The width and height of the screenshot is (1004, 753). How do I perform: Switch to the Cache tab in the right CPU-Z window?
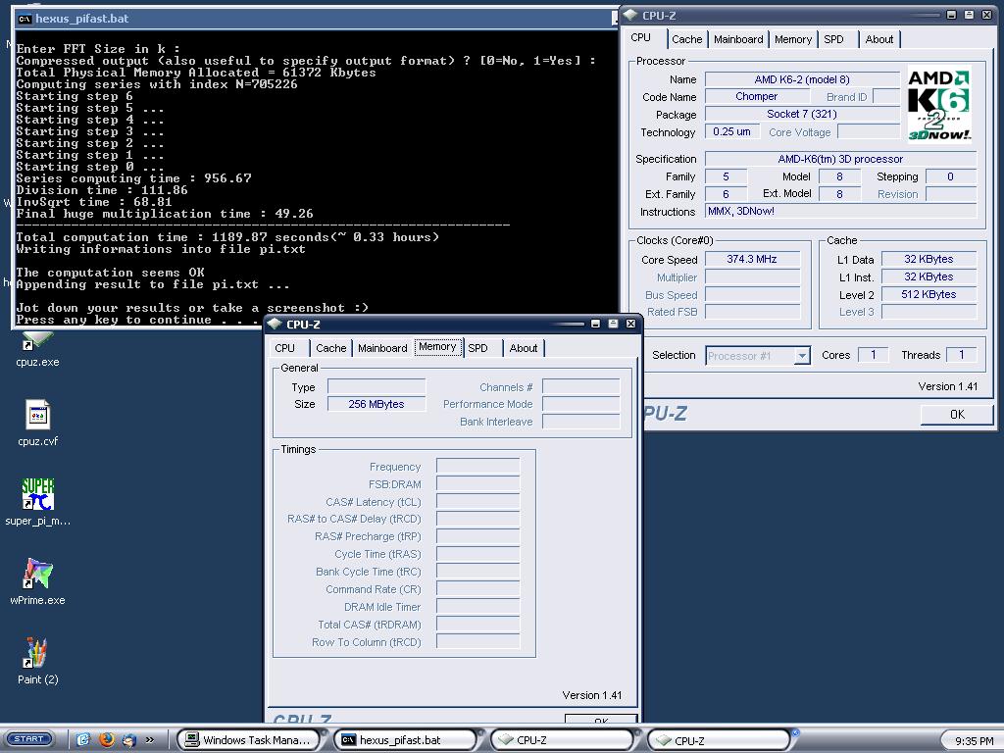tap(686, 39)
